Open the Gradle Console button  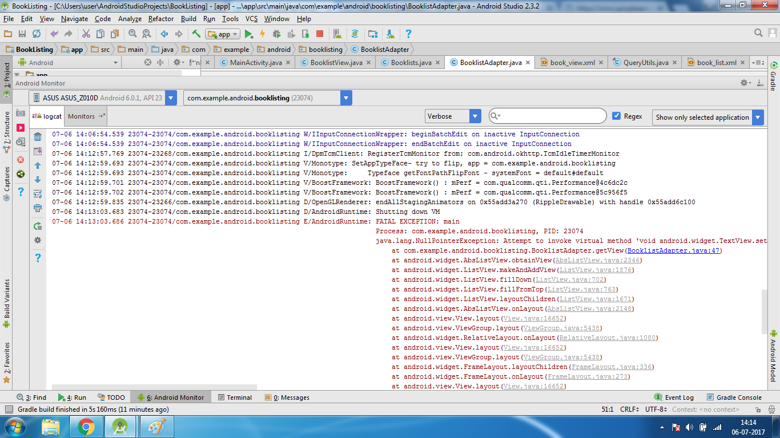coord(734,398)
